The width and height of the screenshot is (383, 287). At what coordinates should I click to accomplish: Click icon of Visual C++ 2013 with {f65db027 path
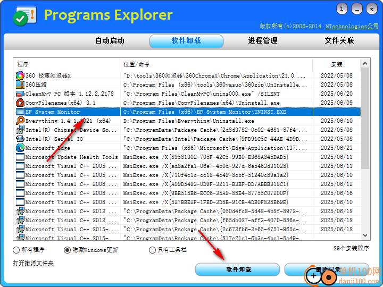coord(20,220)
